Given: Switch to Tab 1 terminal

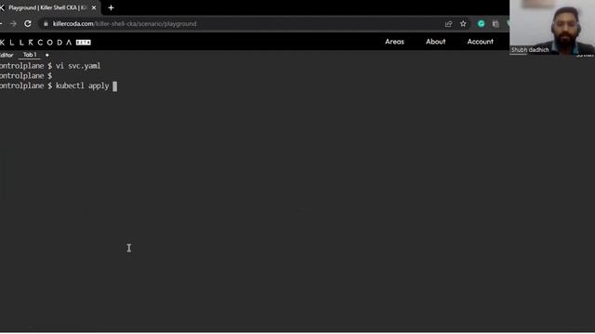Looking at the screenshot, I should [x=30, y=55].
